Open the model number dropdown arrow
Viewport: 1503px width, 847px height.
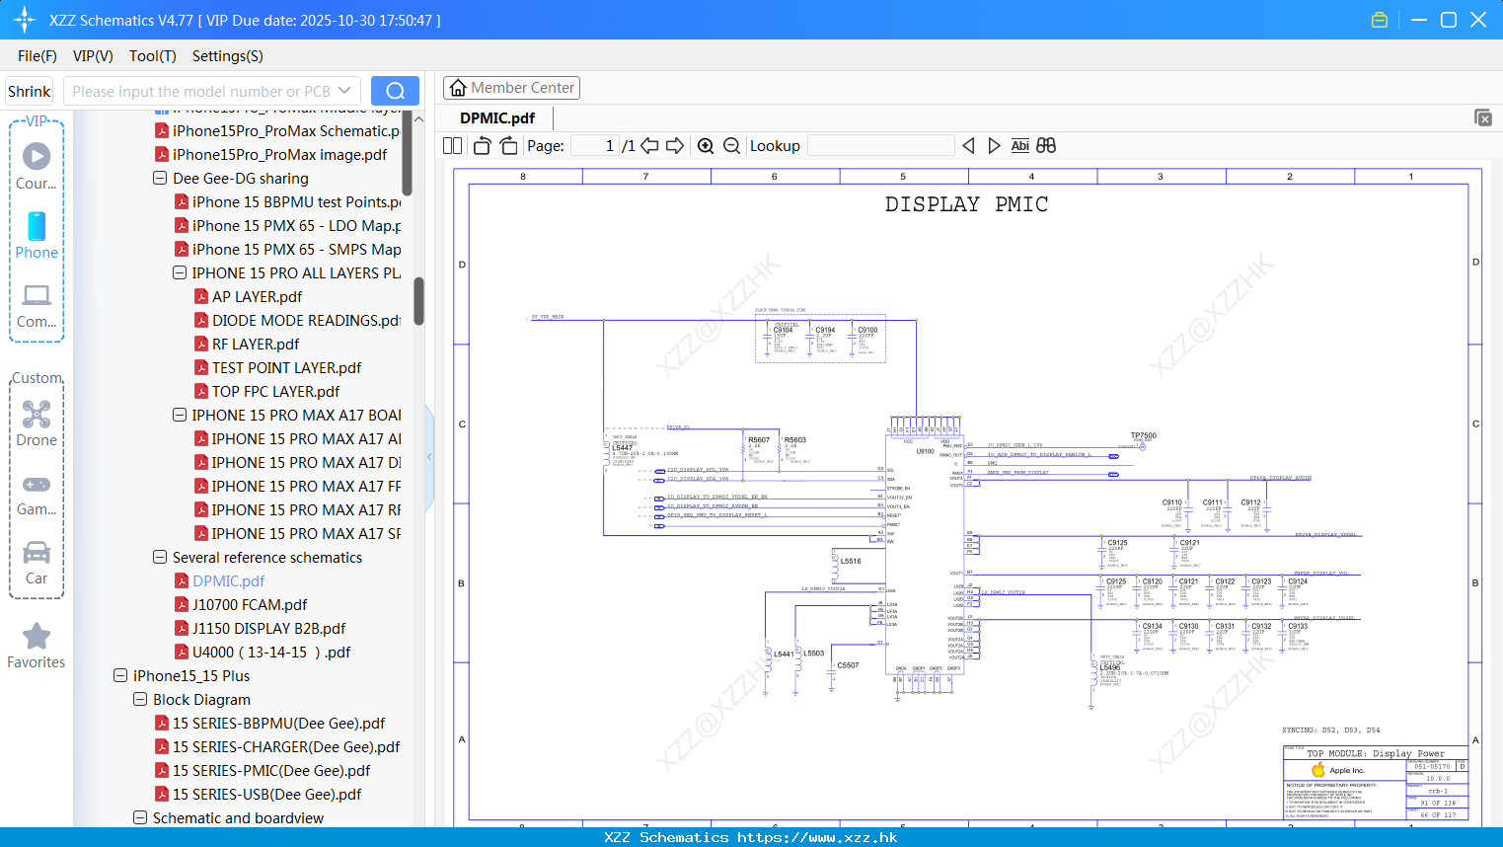[x=344, y=91]
